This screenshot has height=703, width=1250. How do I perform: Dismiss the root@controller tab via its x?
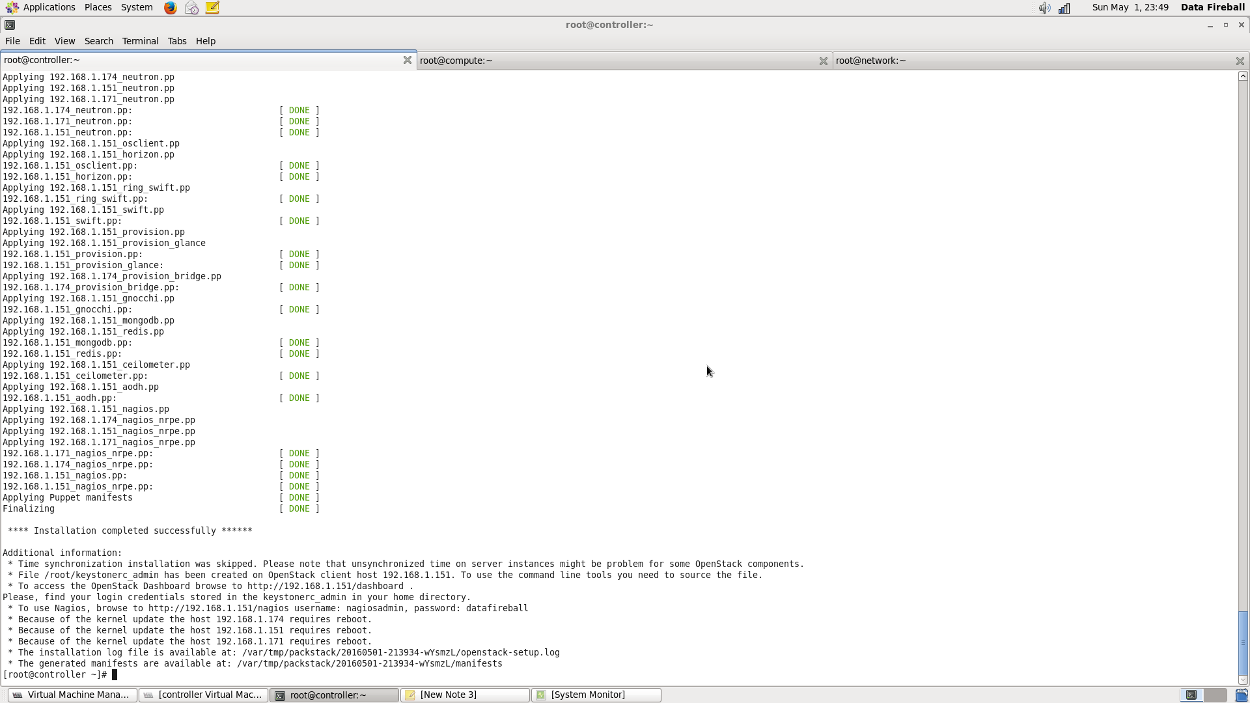[408, 60]
